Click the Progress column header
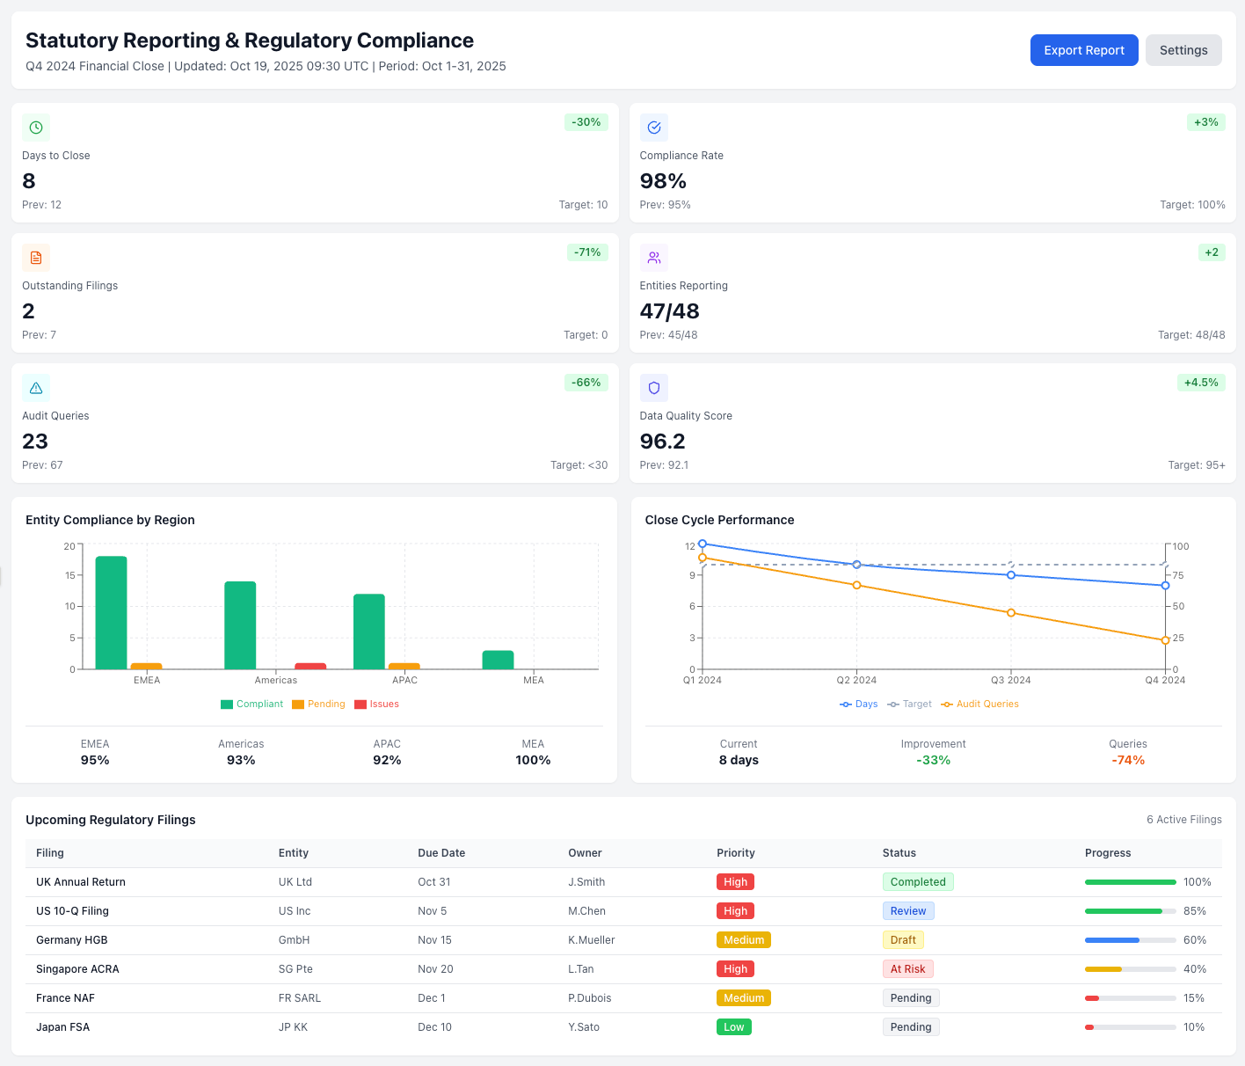Viewport: 1245px width, 1066px height. [x=1108, y=853]
